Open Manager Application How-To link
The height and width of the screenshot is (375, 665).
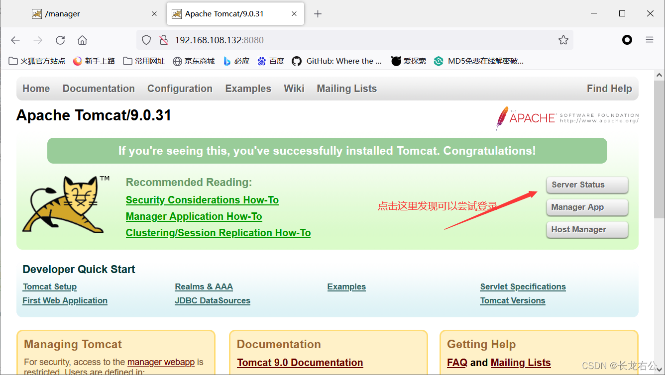pyautogui.click(x=194, y=216)
